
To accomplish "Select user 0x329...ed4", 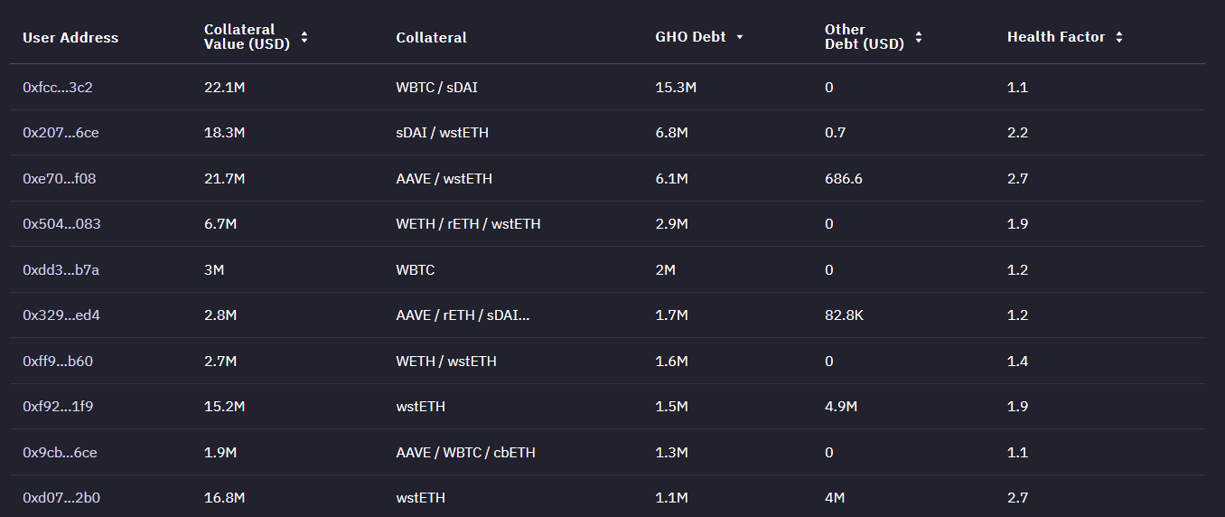I will tap(61, 315).
